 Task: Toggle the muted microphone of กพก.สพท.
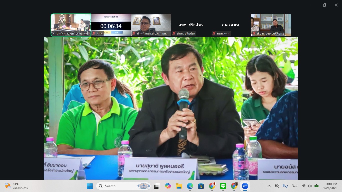(x=214, y=33)
